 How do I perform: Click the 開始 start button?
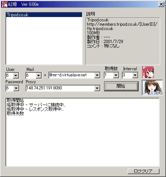121,86
